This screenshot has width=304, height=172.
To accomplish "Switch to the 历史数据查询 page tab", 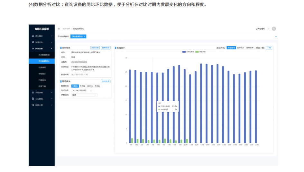I will [x=63, y=36].
